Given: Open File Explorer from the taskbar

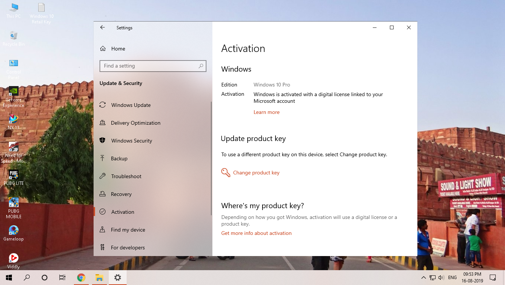Looking at the screenshot, I should pyautogui.click(x=99, y=278).
